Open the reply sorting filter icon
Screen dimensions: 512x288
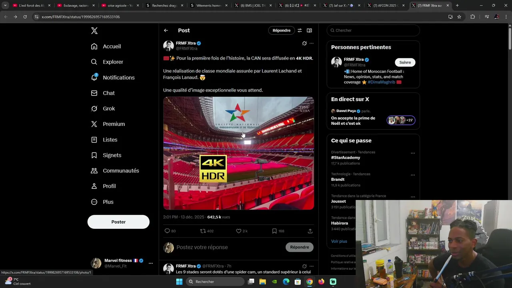click(300, 30)
